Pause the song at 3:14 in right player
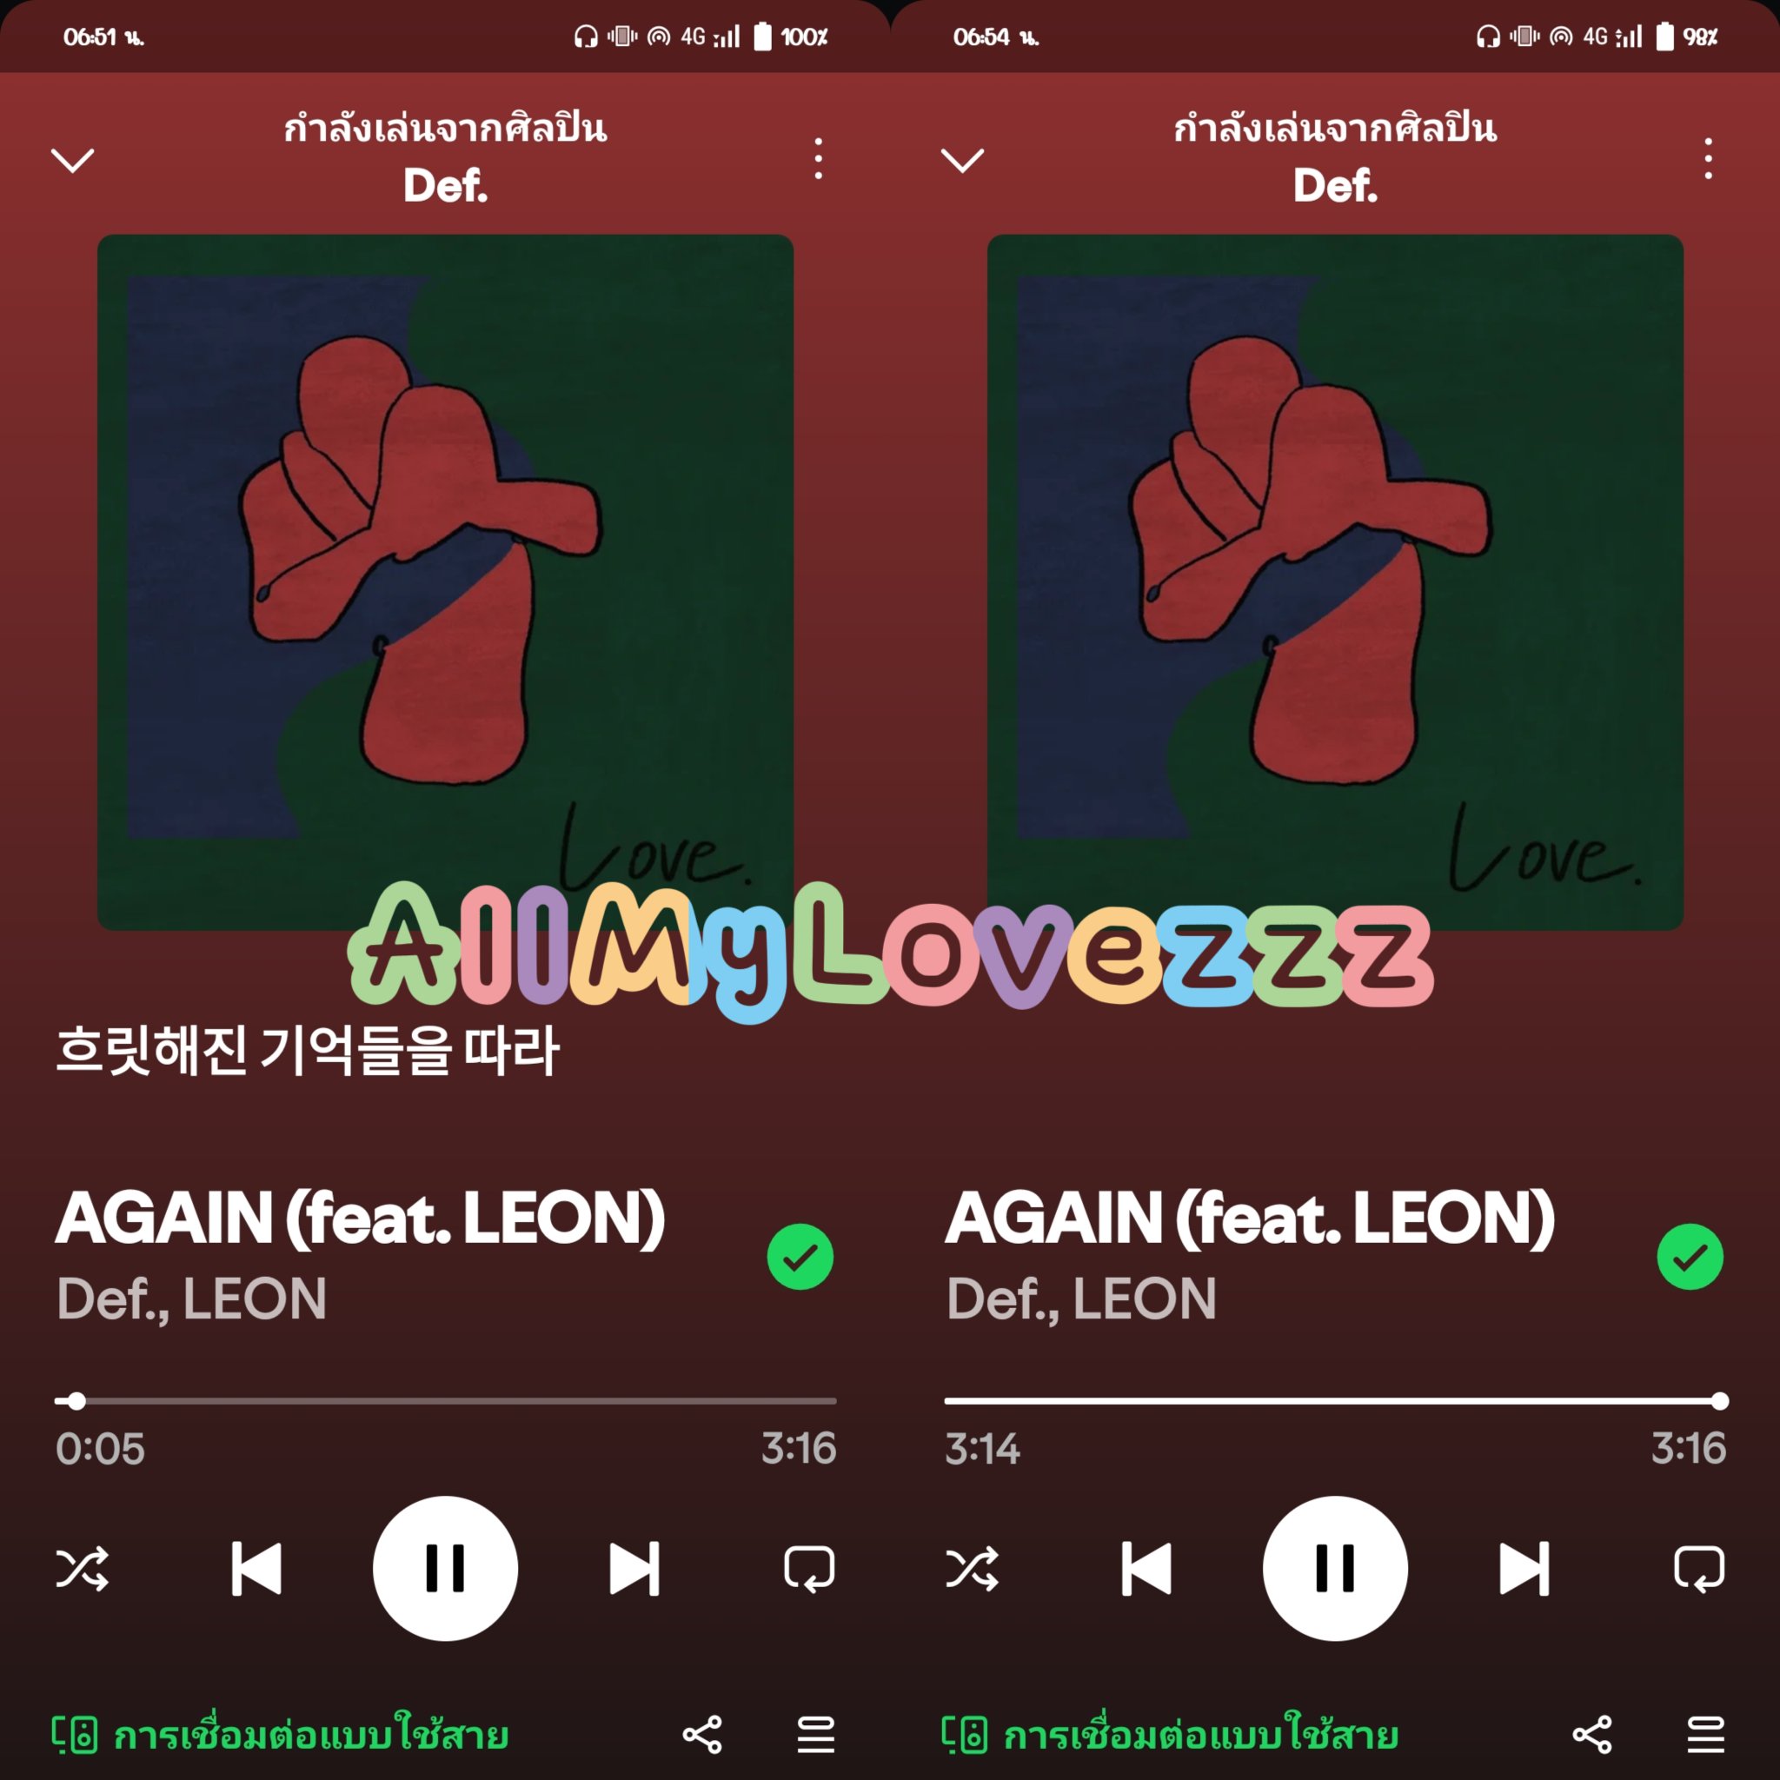Viewport: 1780px width, 1780px height. pos(1335,1569)
